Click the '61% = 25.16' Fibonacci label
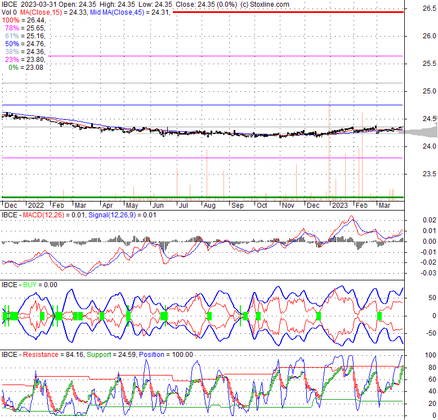The image size is (438, 420). tap(25, 35)
